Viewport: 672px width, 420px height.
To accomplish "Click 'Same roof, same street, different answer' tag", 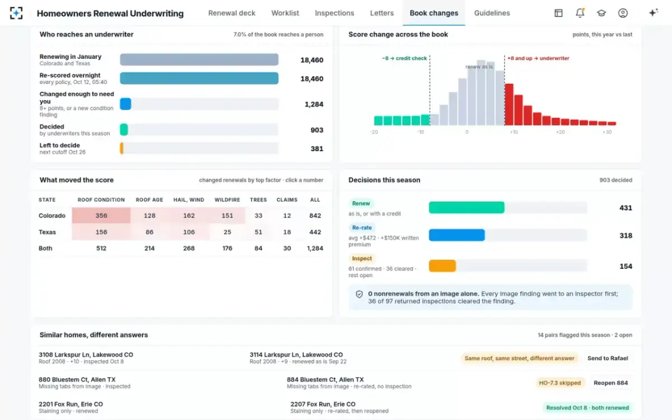I will pos(520,358).
